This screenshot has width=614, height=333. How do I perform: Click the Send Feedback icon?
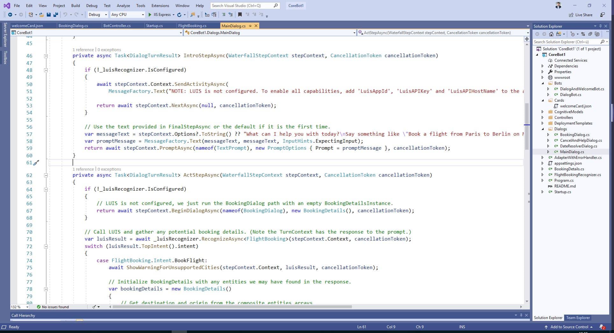602,15
